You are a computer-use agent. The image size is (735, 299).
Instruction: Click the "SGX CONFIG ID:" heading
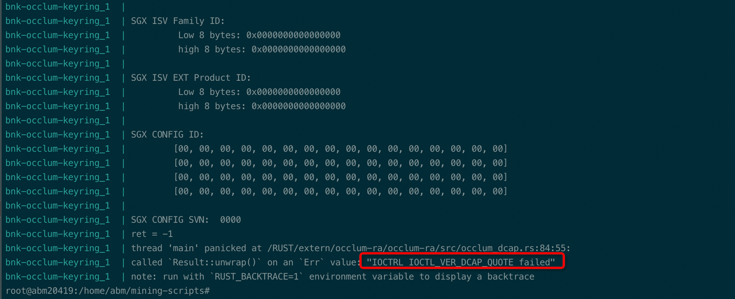[x=168, y=134]
